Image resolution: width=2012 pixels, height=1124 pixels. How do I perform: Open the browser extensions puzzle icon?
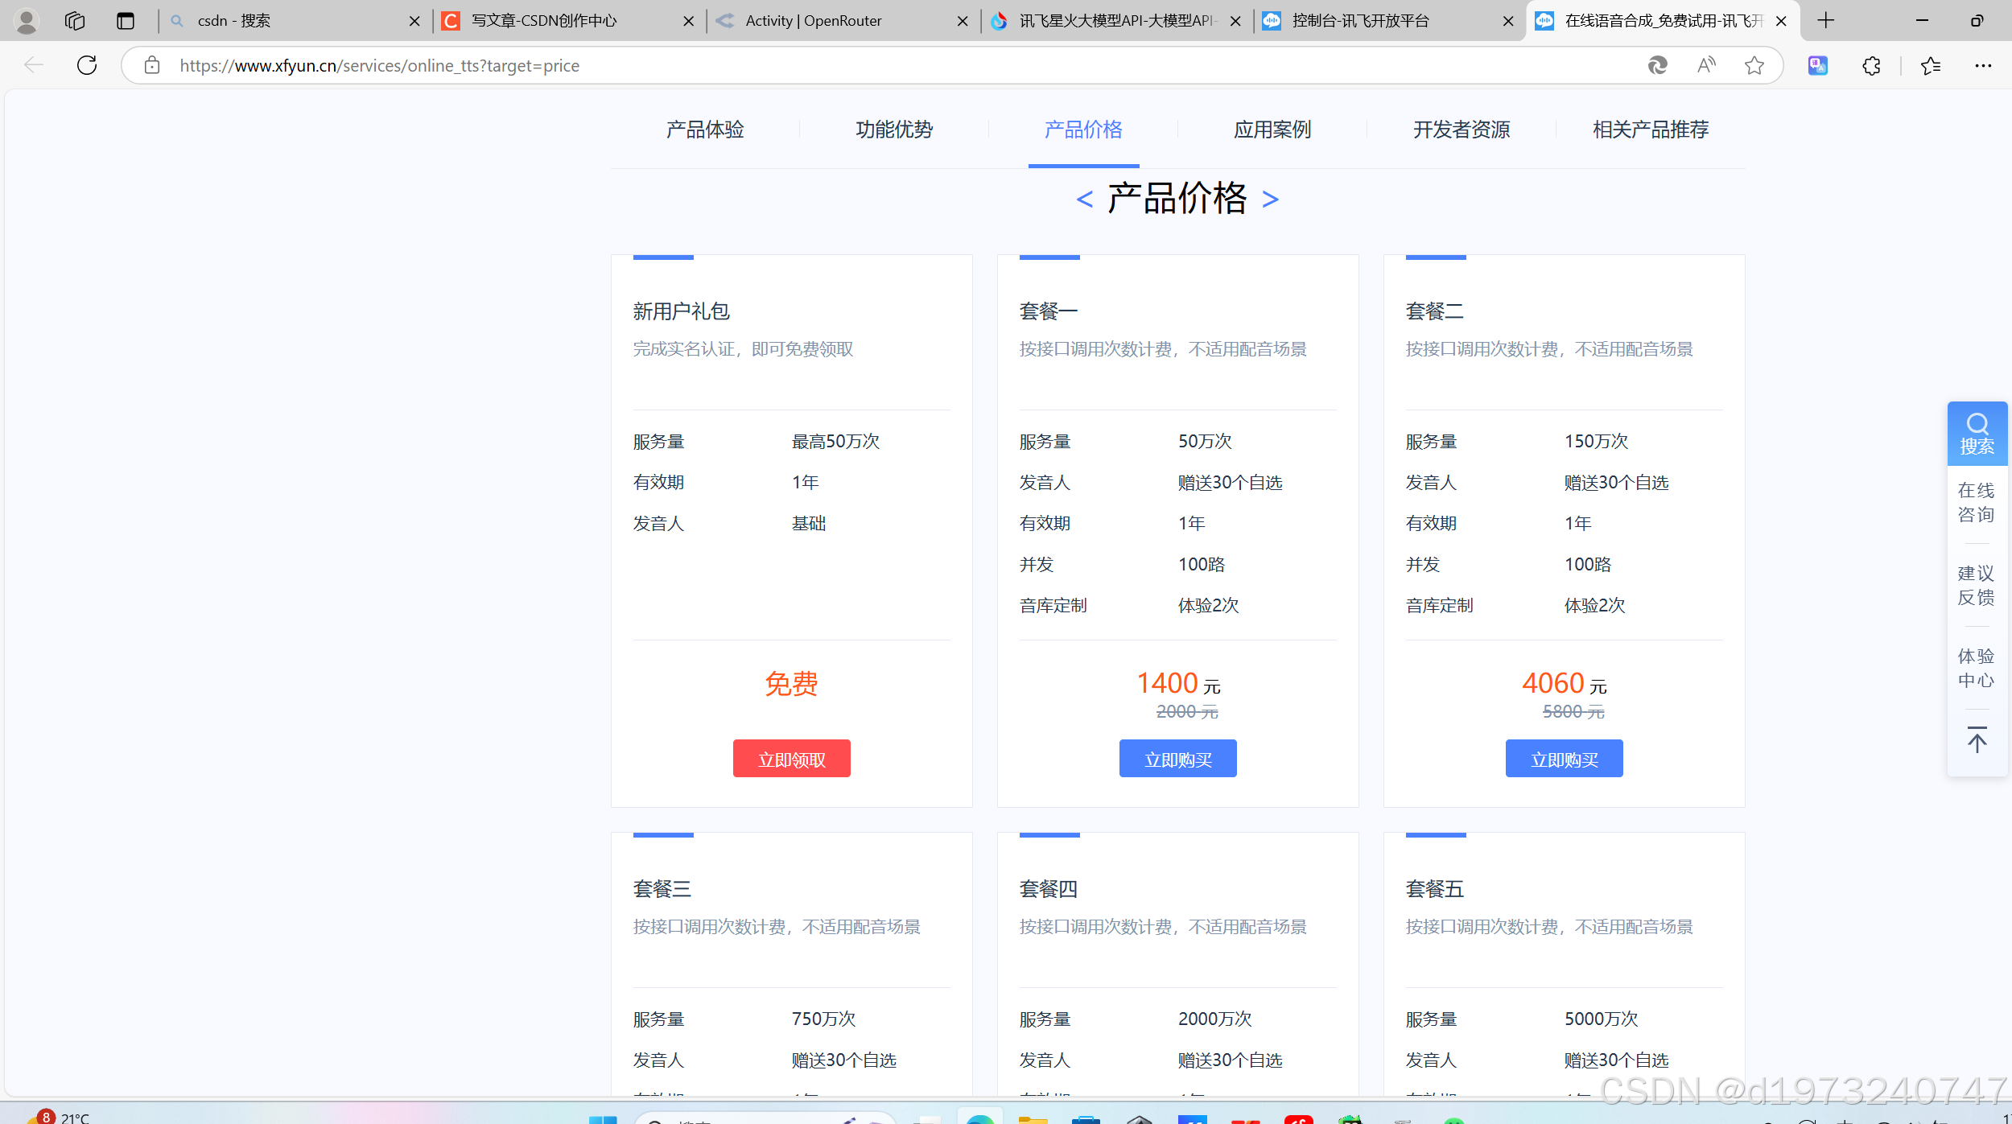[1871, 65]
